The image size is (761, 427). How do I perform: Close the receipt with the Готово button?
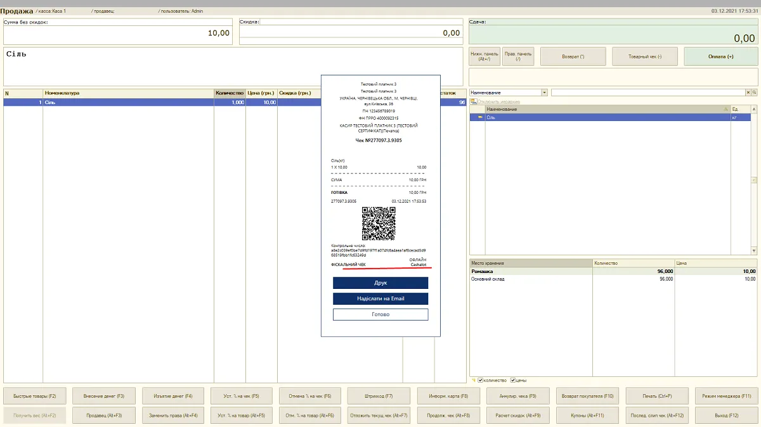tap(380, 314)
